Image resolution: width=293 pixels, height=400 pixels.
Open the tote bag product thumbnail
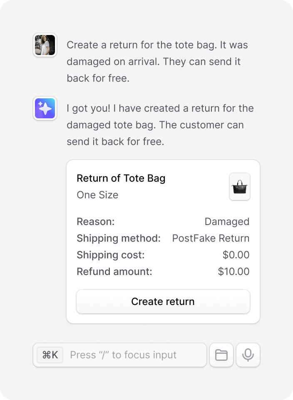click(240, 187)
